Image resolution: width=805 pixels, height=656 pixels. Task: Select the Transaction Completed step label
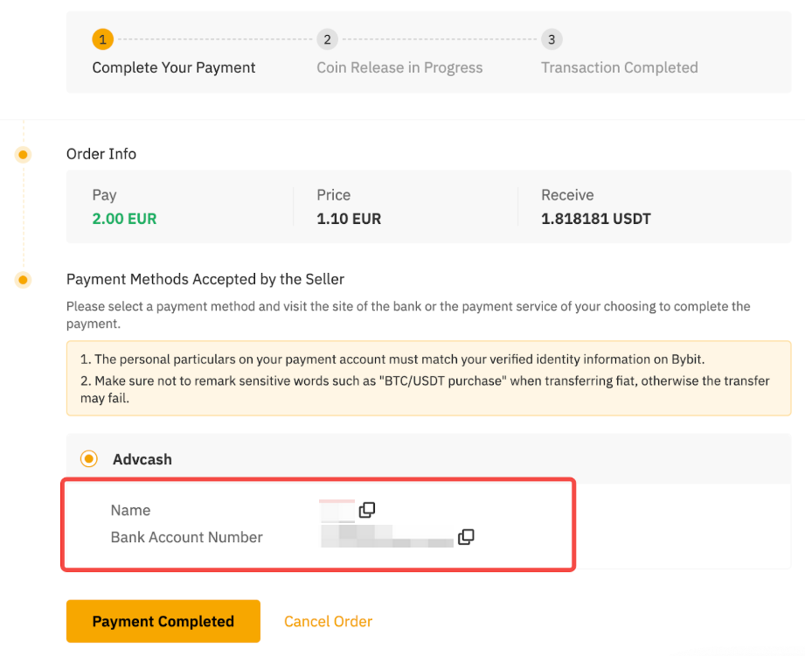pos(619,67)
